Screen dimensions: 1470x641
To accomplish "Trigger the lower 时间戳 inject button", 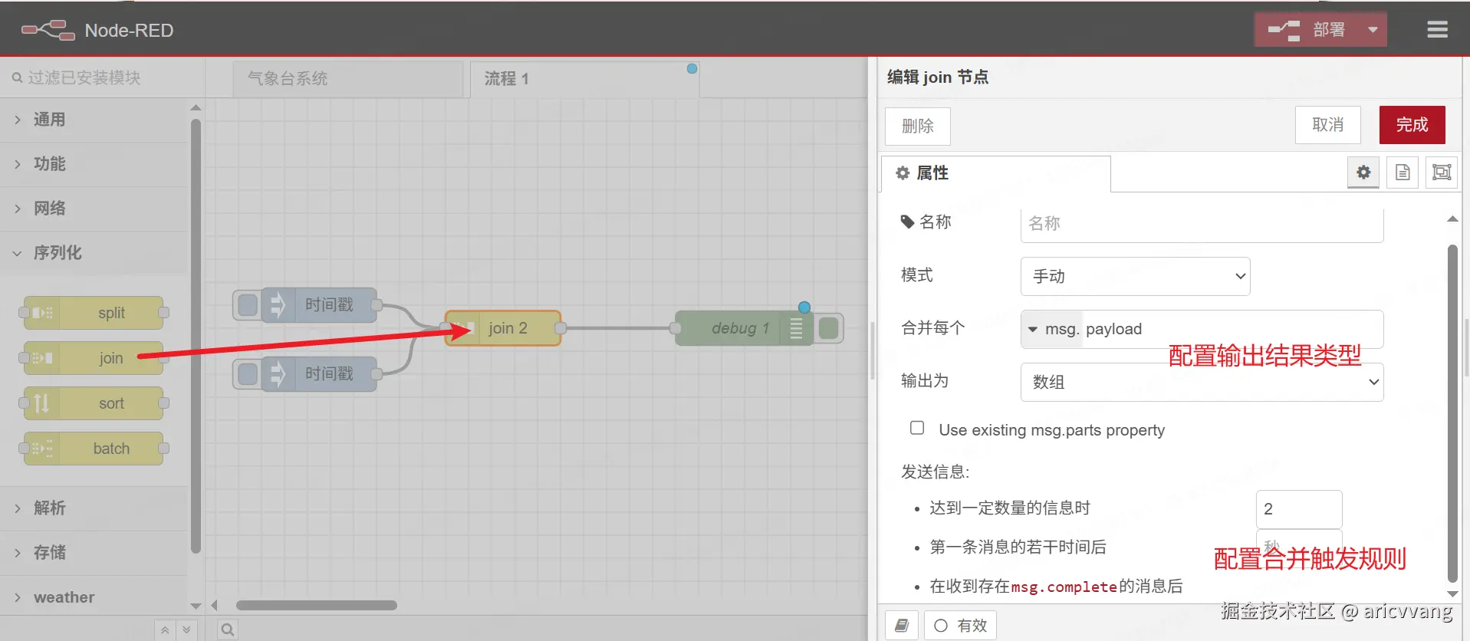I will coord(248,374).
